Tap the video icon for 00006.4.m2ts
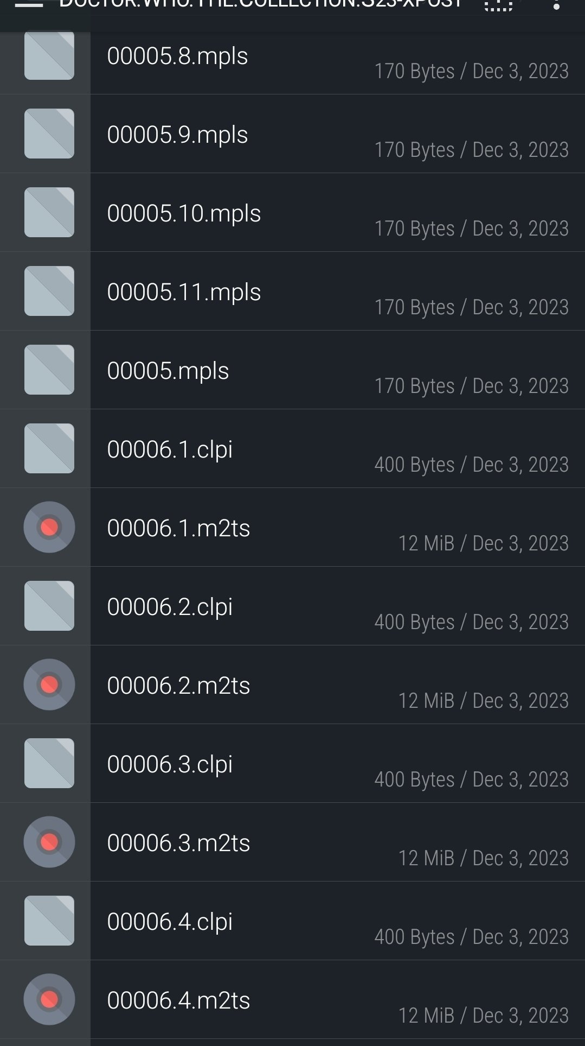 49,999
